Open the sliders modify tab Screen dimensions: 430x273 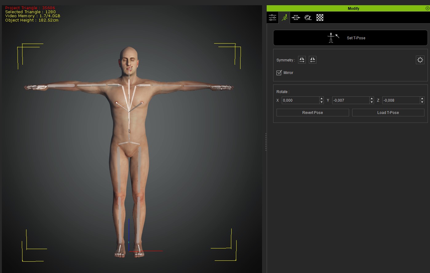point(273,18)
